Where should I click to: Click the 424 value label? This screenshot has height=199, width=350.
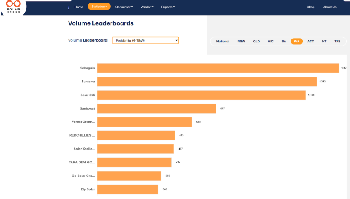(178, 163)
